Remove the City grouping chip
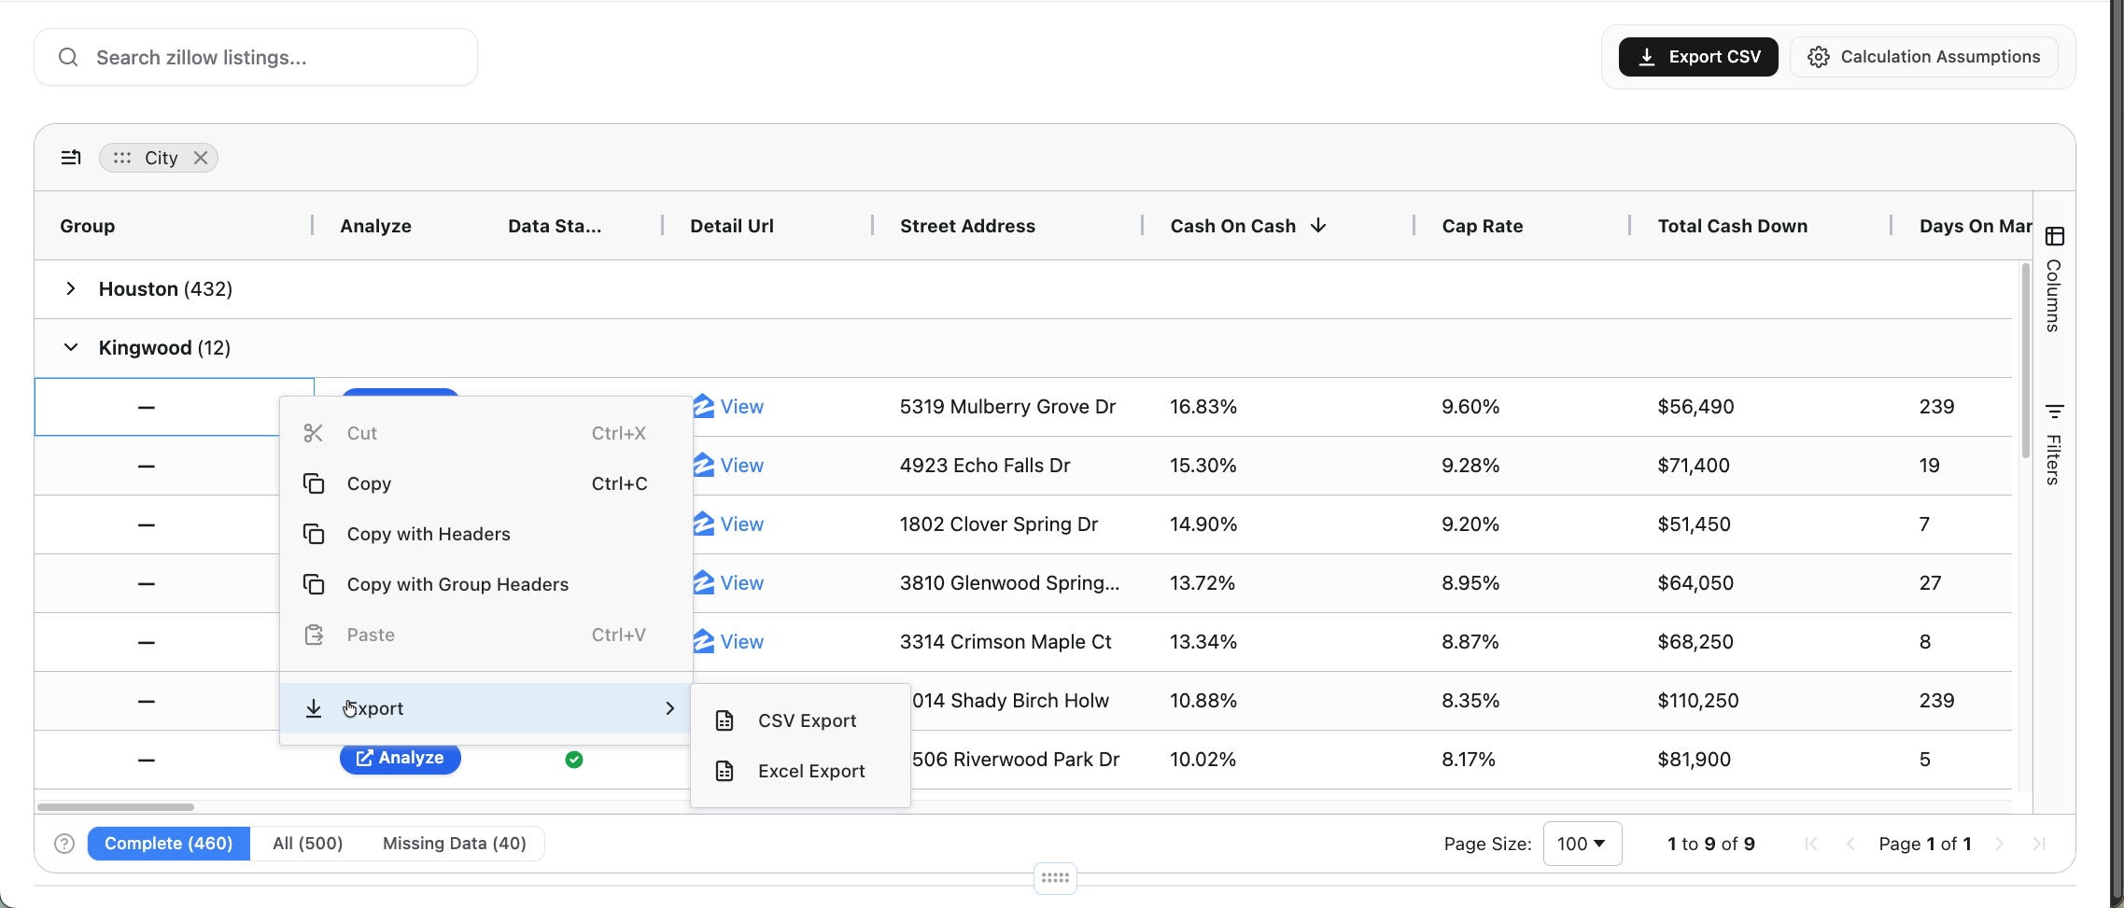2124x908 pixels. click(x=201, y=158)
